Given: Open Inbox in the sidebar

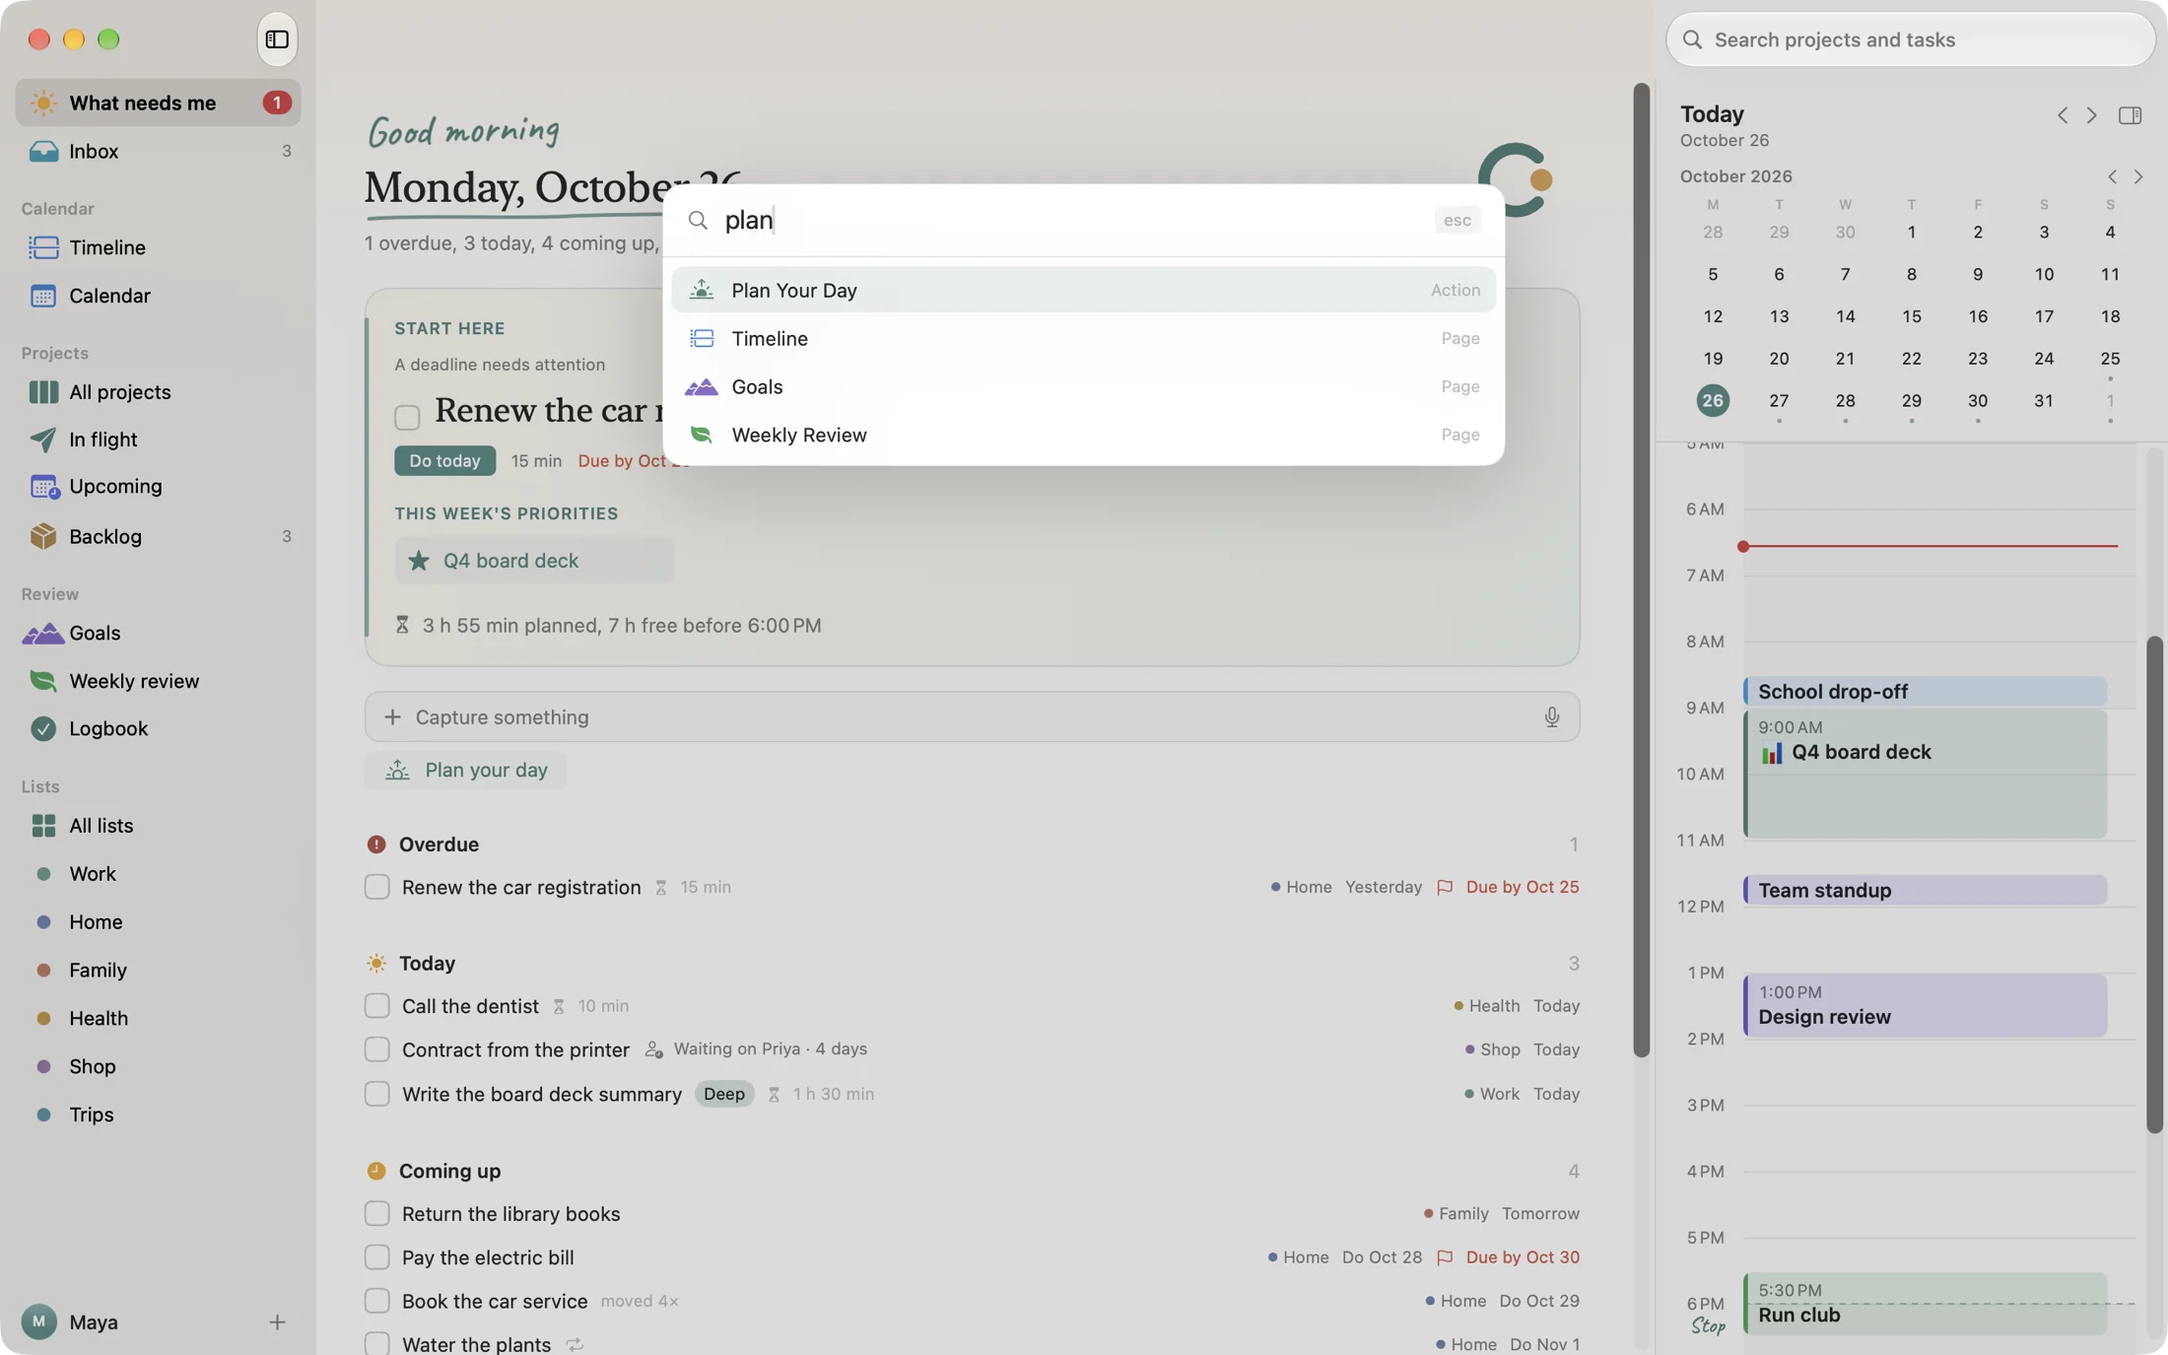Looking at the screenshot, I should click(158, 151).
